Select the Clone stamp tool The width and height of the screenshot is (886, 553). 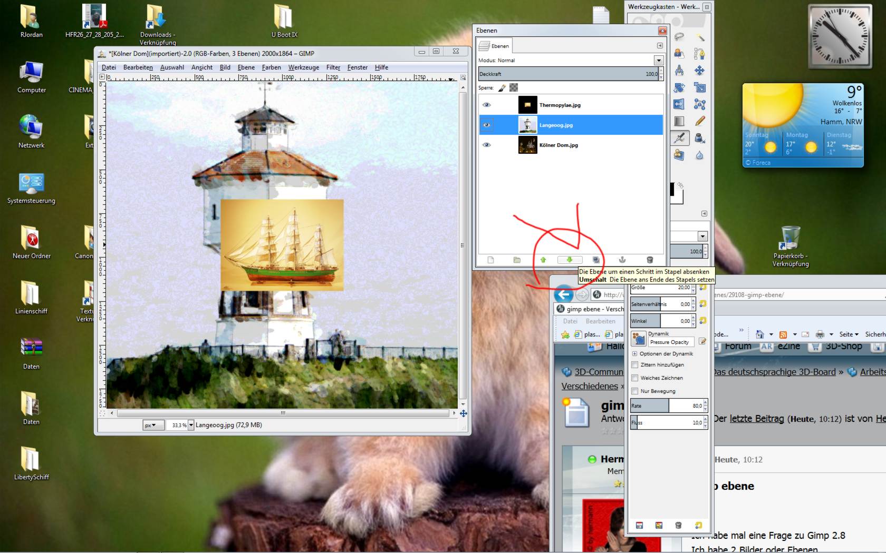(679, 155)
